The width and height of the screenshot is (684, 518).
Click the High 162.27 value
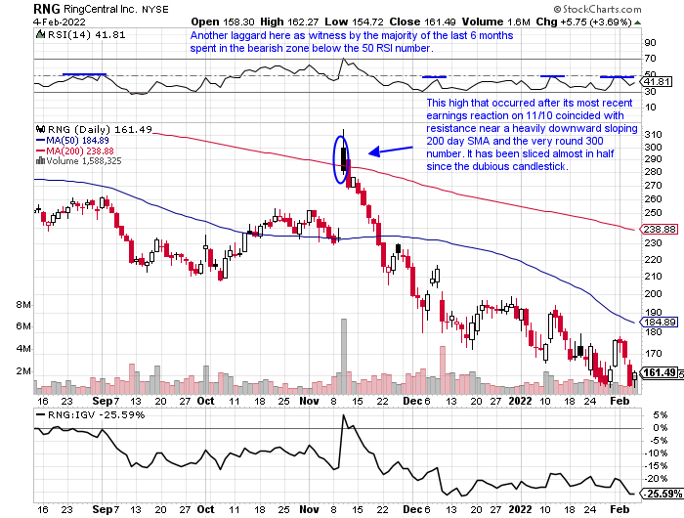289,22
